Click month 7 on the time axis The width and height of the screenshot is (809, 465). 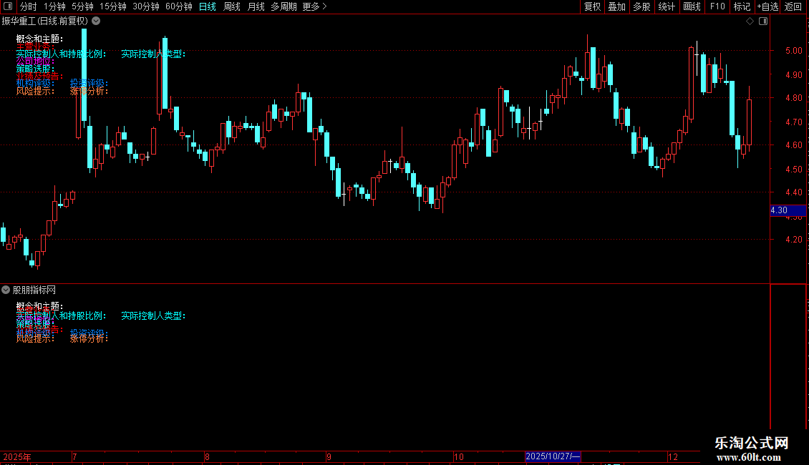pos(74,456)
